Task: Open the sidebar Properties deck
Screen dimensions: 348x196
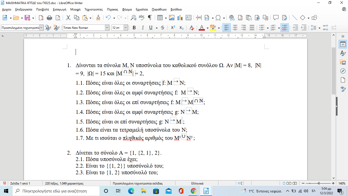Action: tap(343, 44)
